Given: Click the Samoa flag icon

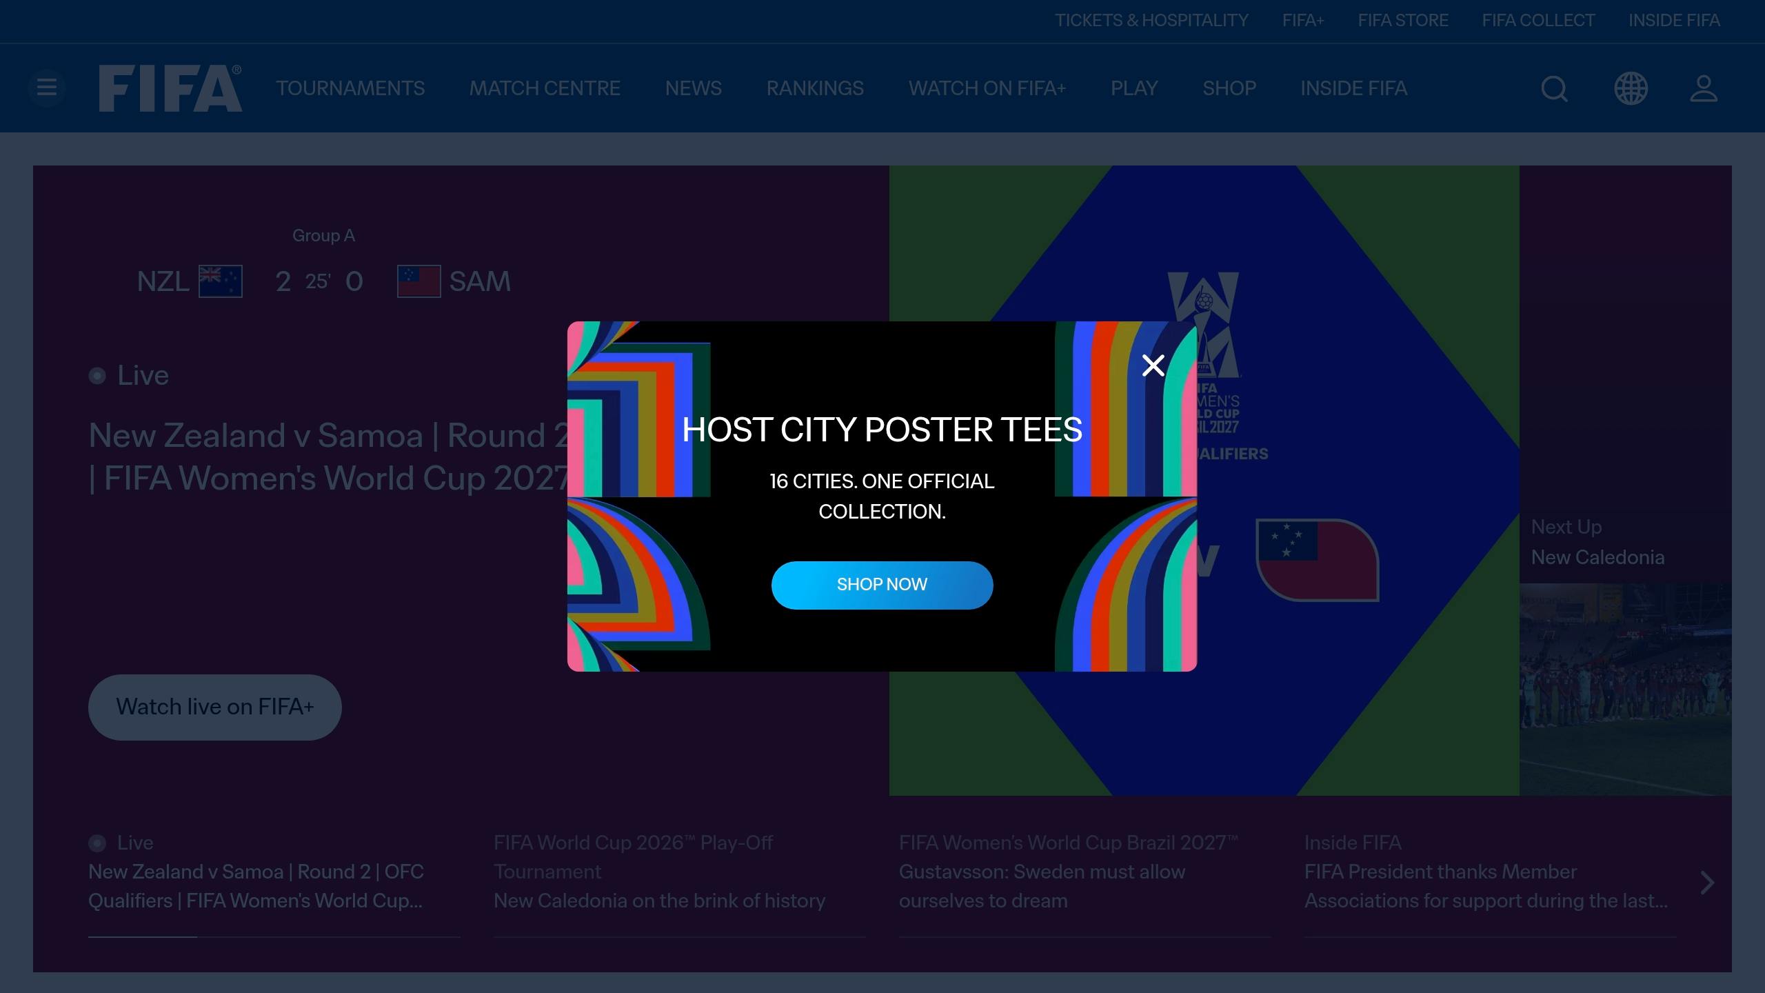Looking at the screenshot, I should tap(419, 281).
